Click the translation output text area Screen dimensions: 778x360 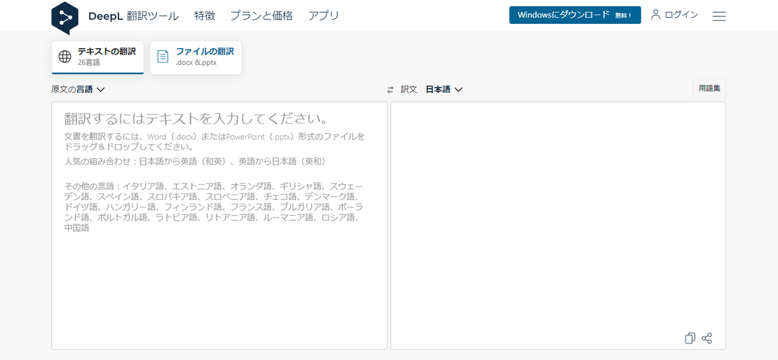pos(558,226)
